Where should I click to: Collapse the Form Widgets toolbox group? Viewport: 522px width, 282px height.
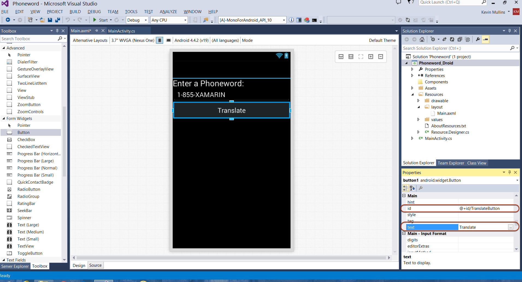4,119
